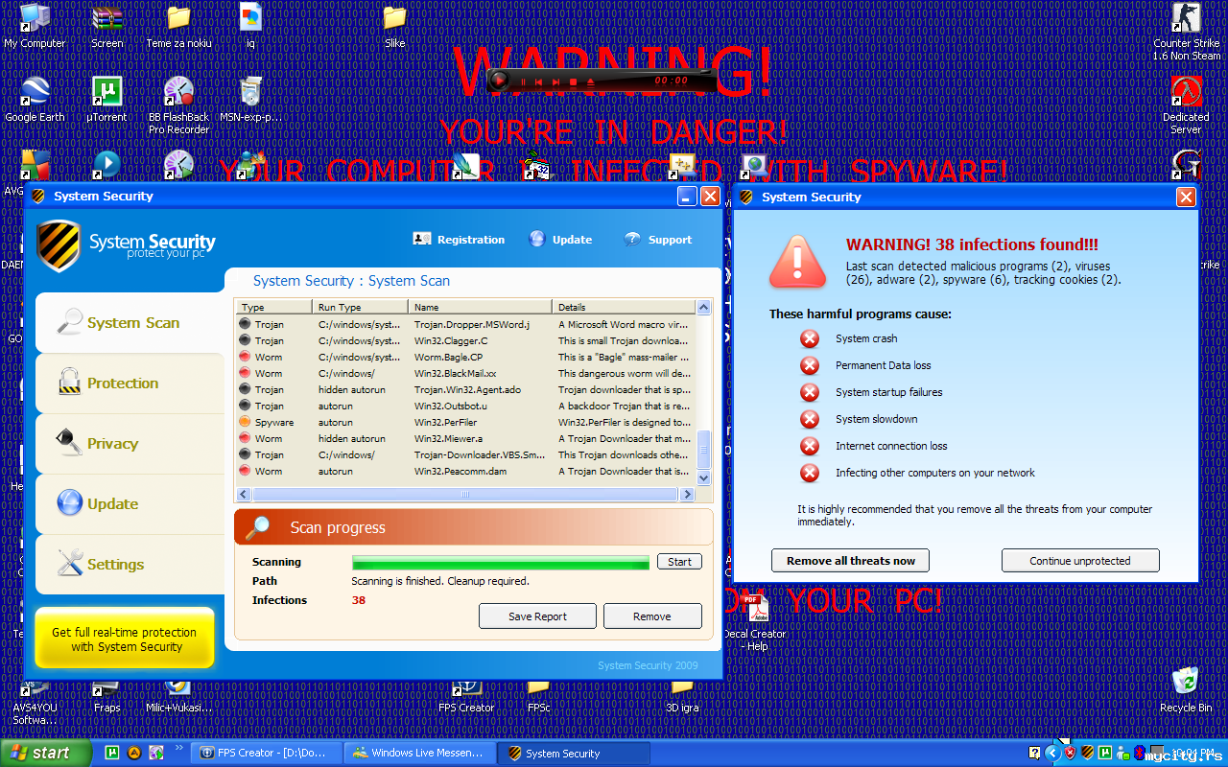Open the FPSc folder on the desktop
This screenshot has width=1228, height=767.
coord(538,697)
